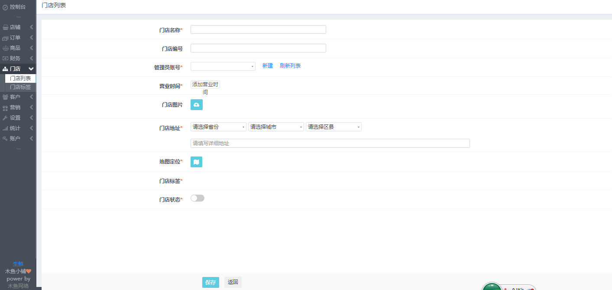The width and height of the screenshot is (612, 290).
Task: Click the 营销 marketing gift icon
Action: pos(5,108)
